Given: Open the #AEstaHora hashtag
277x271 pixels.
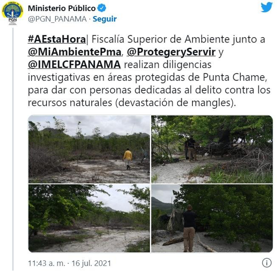Looking at the screenshot, I should (57, 39).
